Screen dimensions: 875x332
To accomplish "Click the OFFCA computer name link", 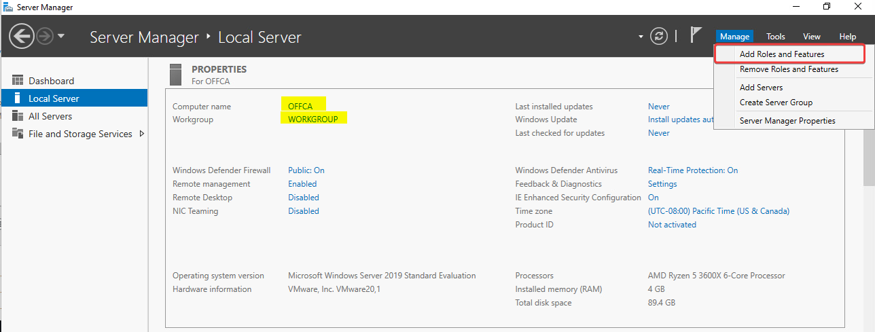I will point(300,107).
